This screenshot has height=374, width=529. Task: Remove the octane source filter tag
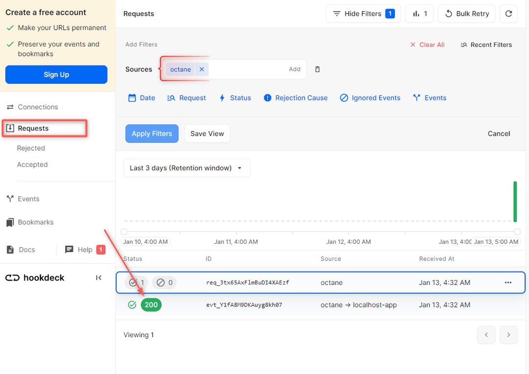201,70
